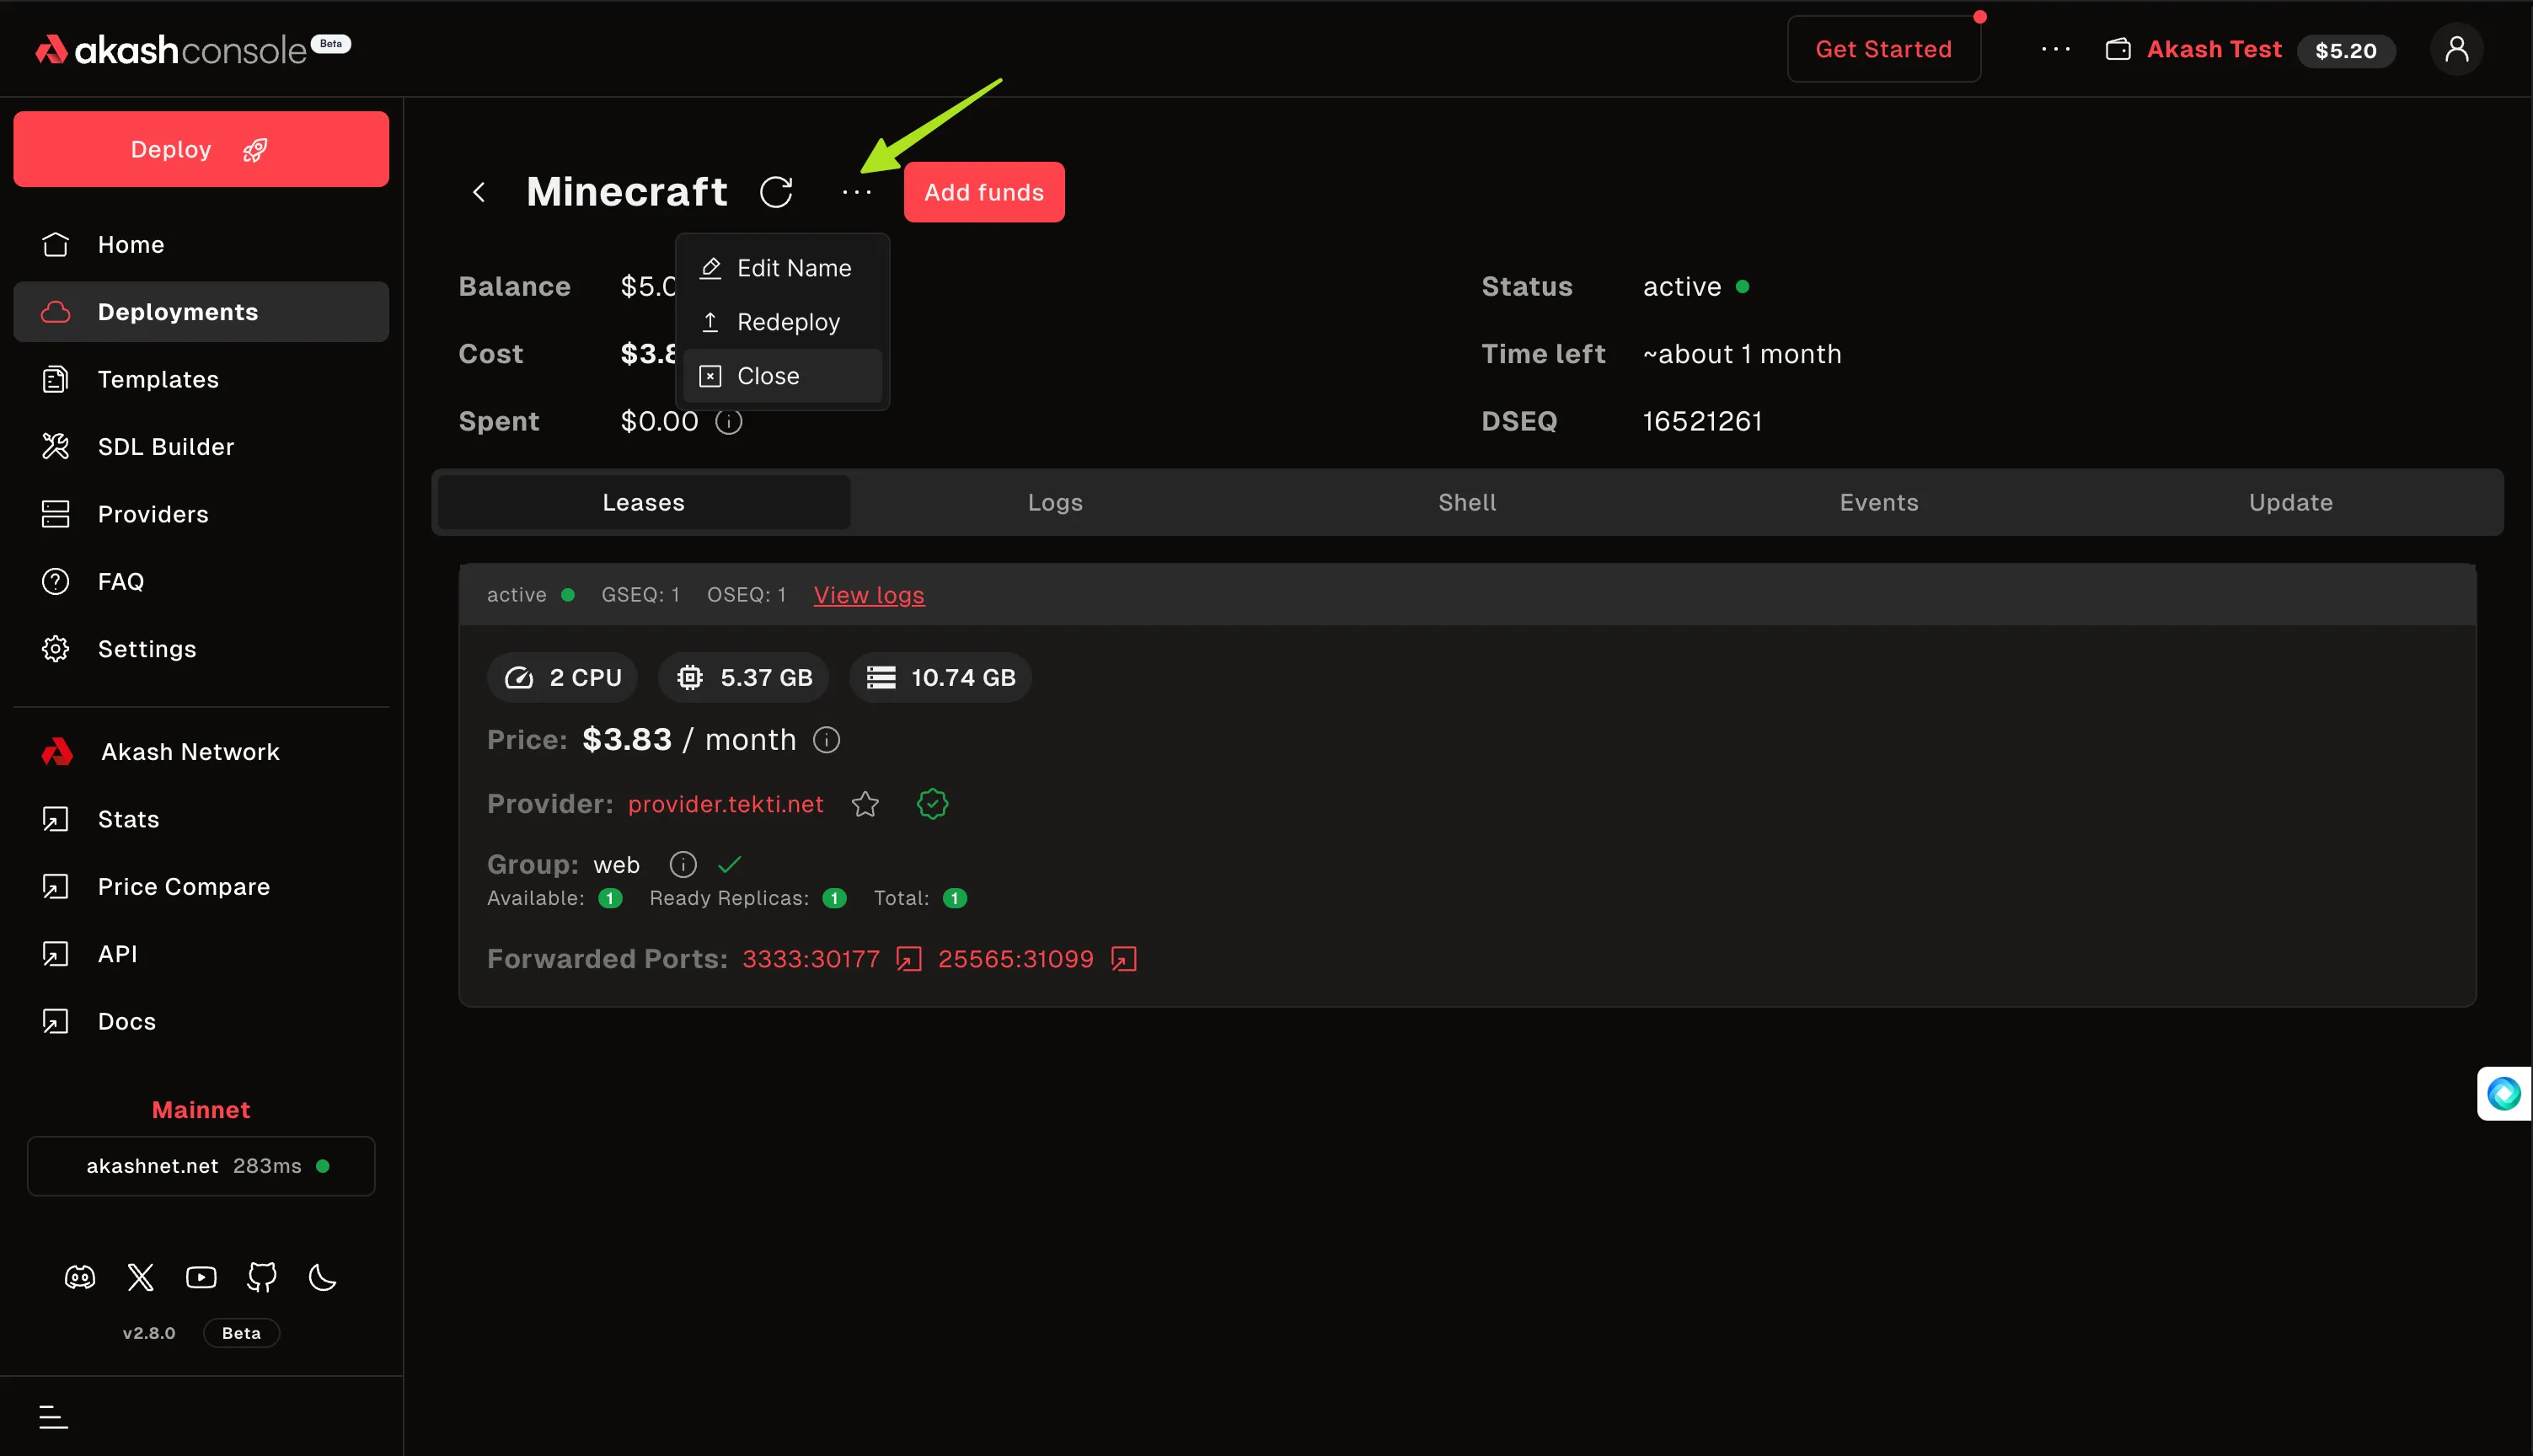Click the Add funds button
Viewport: 2533px width, 1456px height.
(984, 192)
